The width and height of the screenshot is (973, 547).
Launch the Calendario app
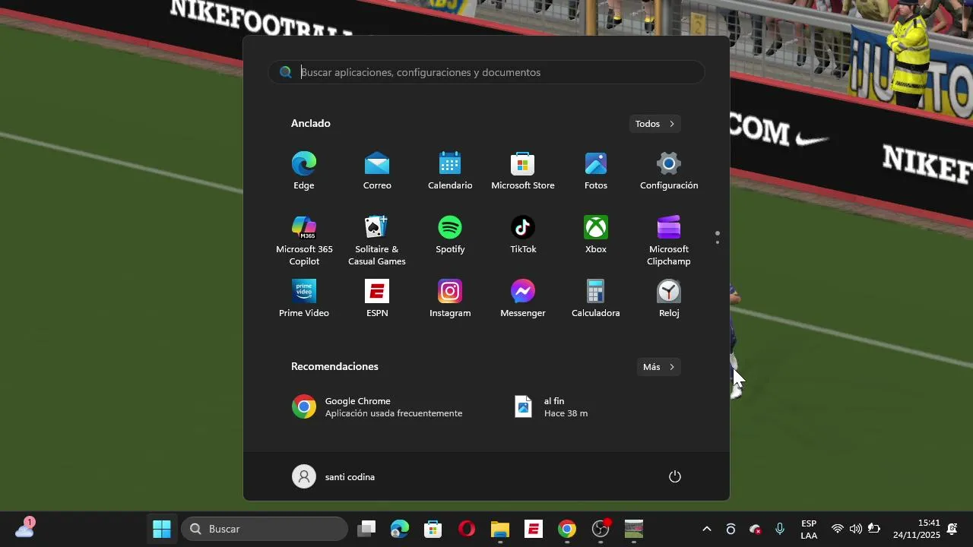(450, 171)
